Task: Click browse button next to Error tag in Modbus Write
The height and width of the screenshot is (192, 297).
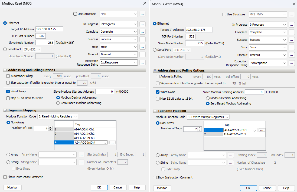Action: (292, 47)
